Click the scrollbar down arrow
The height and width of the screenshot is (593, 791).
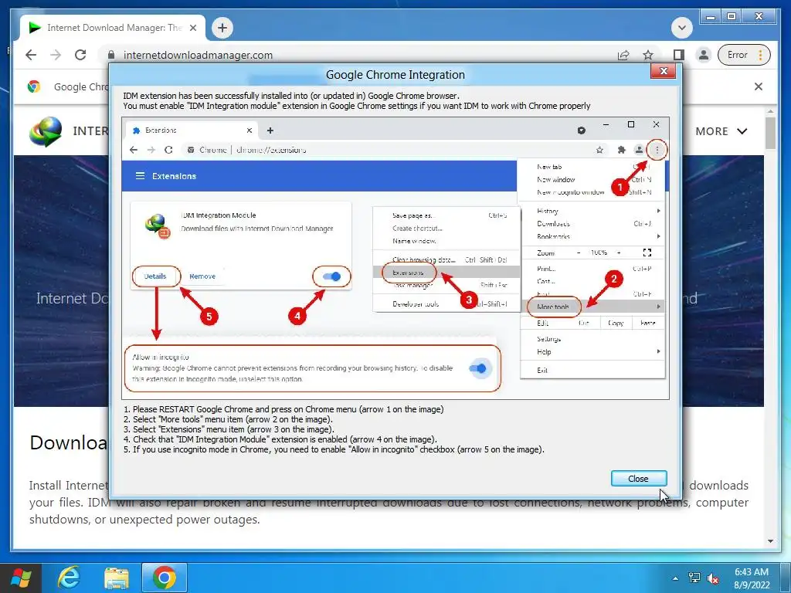(770, 541)
